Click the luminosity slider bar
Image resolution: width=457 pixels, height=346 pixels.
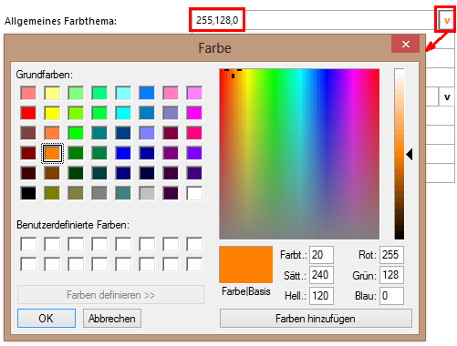click(x=400, y=154)
